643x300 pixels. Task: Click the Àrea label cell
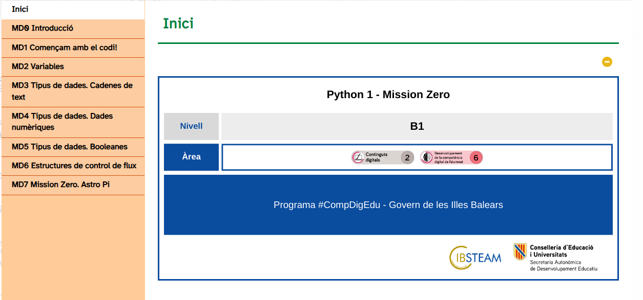point(191,157)
